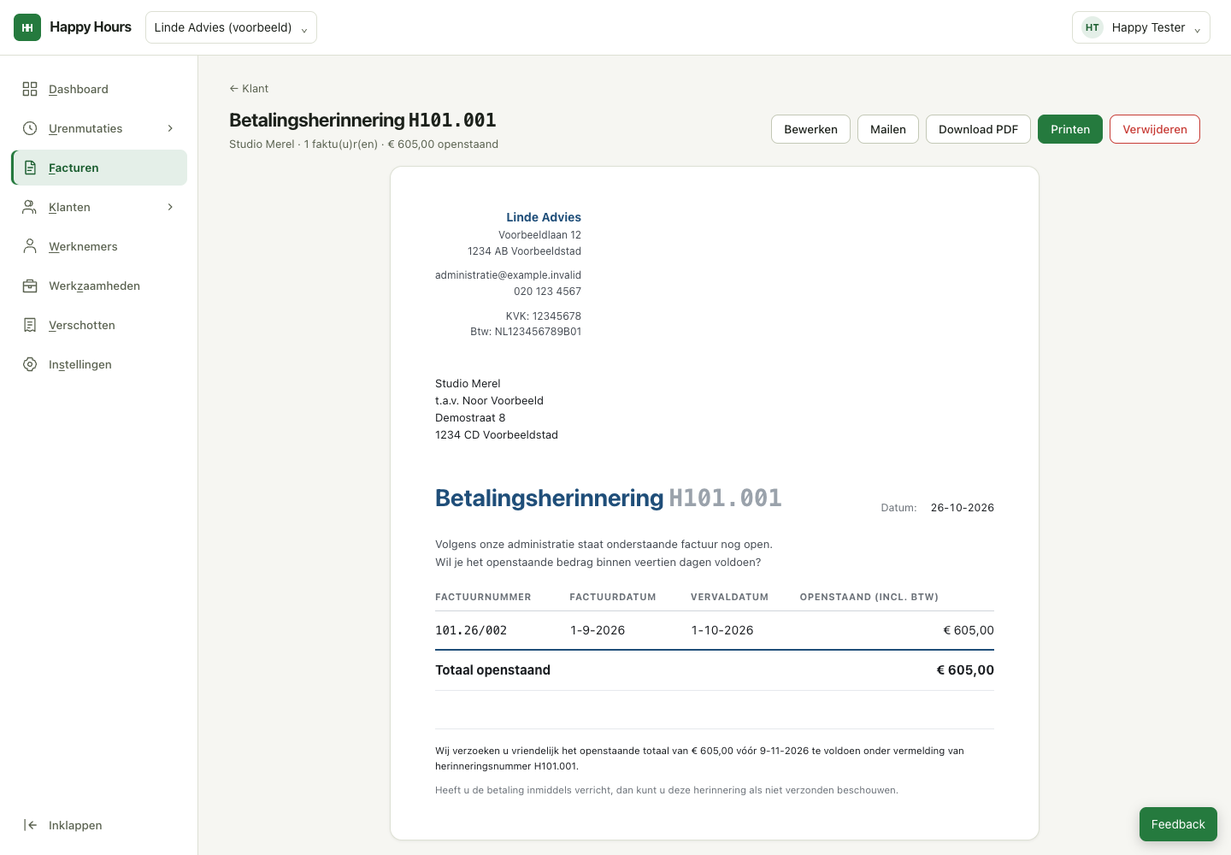Click the Dashboard grid icon
This screenshot has width=1231, height=855.
(30, 89)
